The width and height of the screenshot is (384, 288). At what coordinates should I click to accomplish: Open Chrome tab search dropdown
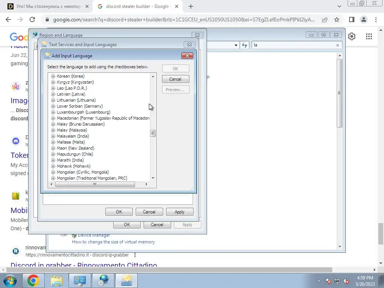click(x=339, y=7)
